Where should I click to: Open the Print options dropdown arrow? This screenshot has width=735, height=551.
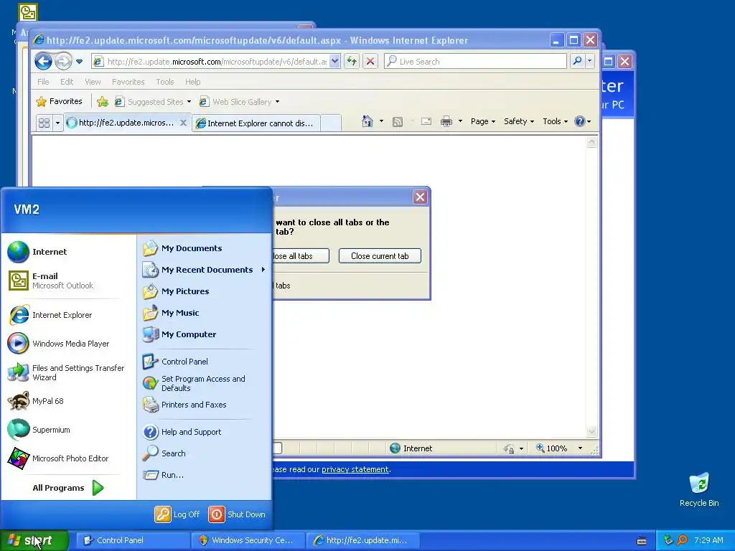tap(460, 121)
